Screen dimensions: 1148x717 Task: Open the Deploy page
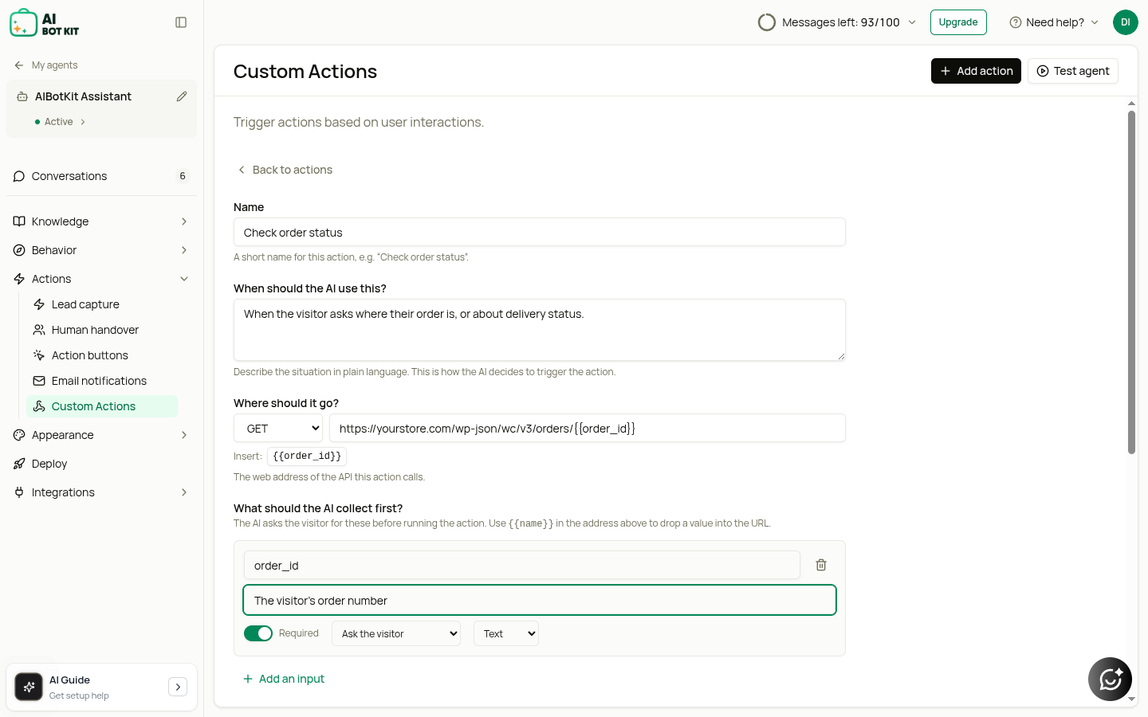[101, 464]
